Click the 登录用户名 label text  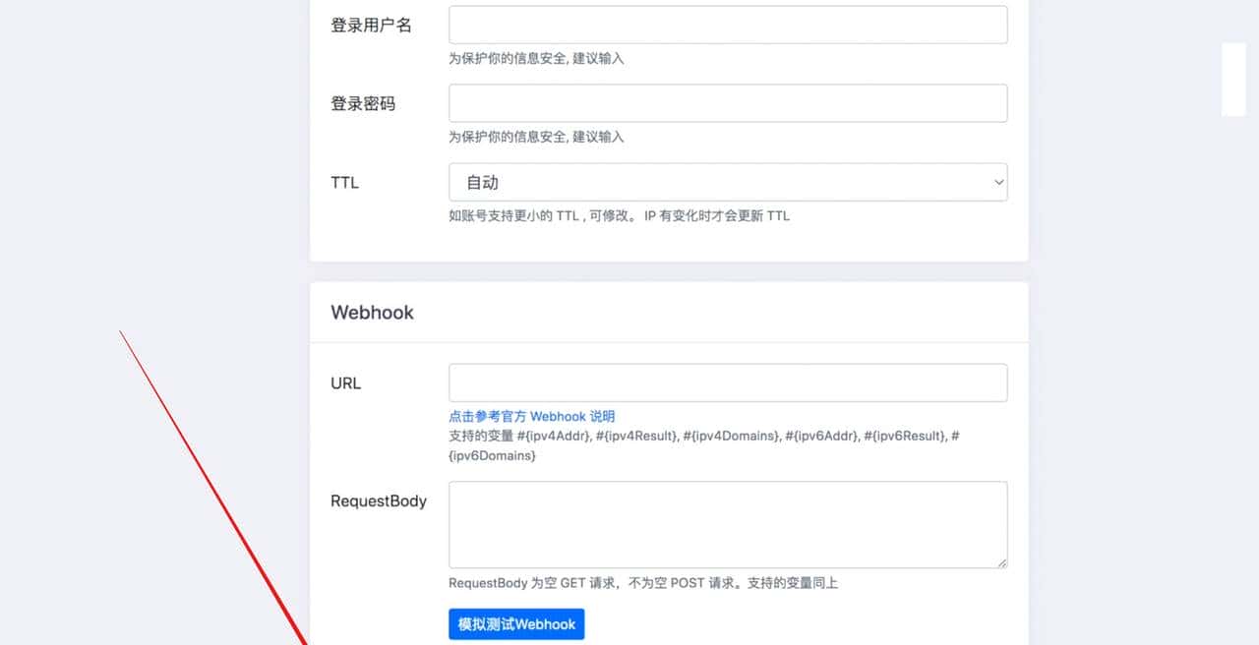[x=369, y=24]
